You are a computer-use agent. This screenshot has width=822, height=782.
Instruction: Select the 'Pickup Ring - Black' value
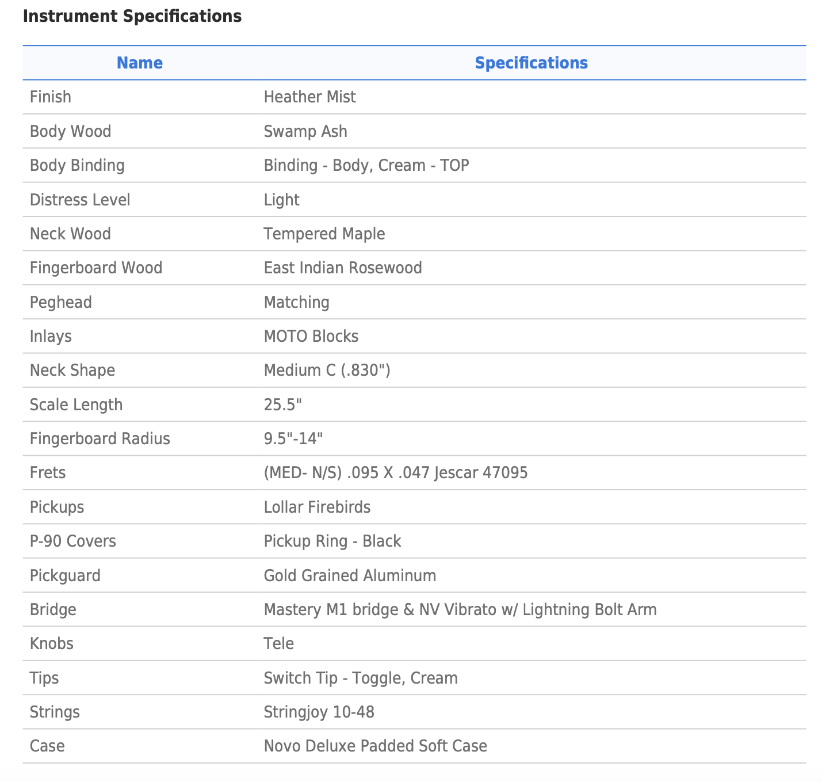pos(332,541)
